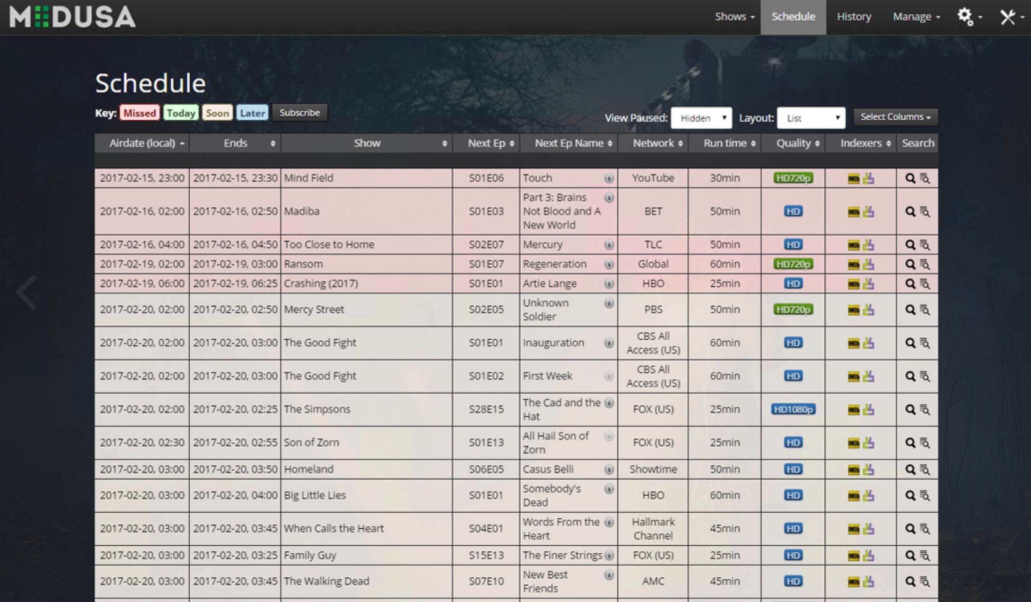Open the Layout List dropdown
The width and height of the screenshot is (1031, 602).
[811, 118]
